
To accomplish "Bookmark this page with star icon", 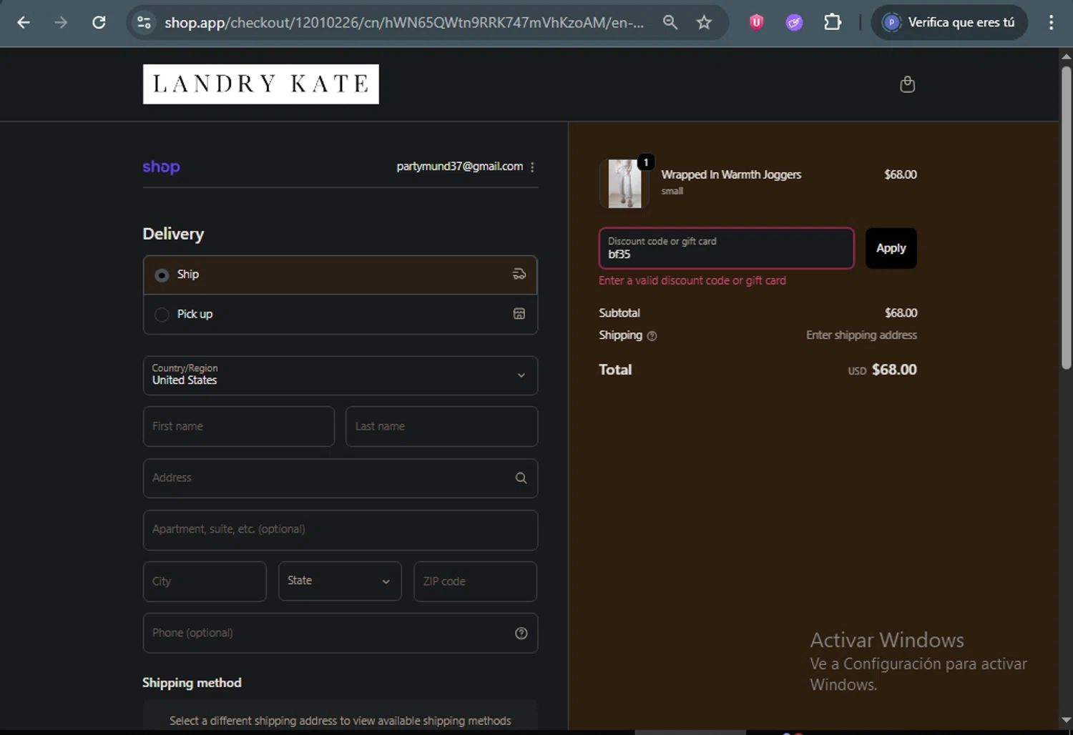I will pyautogui.click(x=704, y=22).
